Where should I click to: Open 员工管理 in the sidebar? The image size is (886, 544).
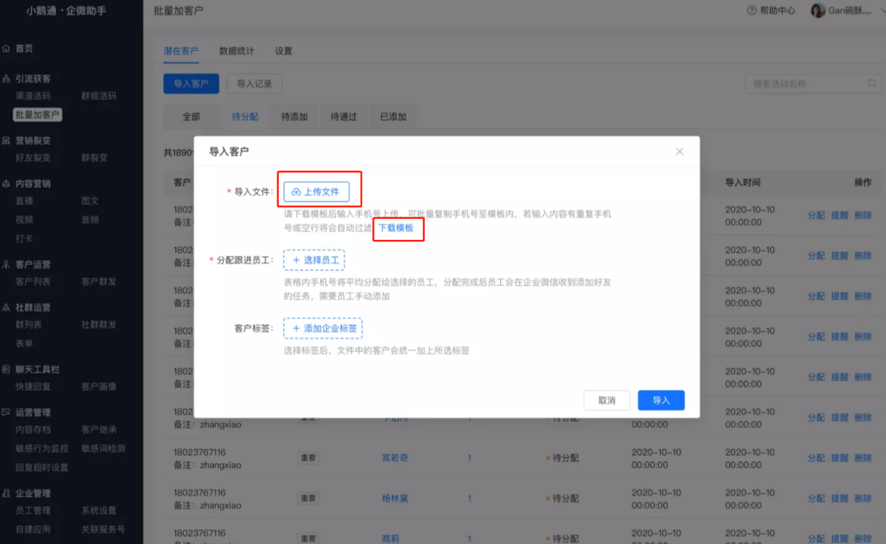point(33,511)
